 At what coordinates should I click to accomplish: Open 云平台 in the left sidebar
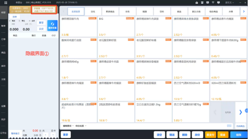pos(4,133)
